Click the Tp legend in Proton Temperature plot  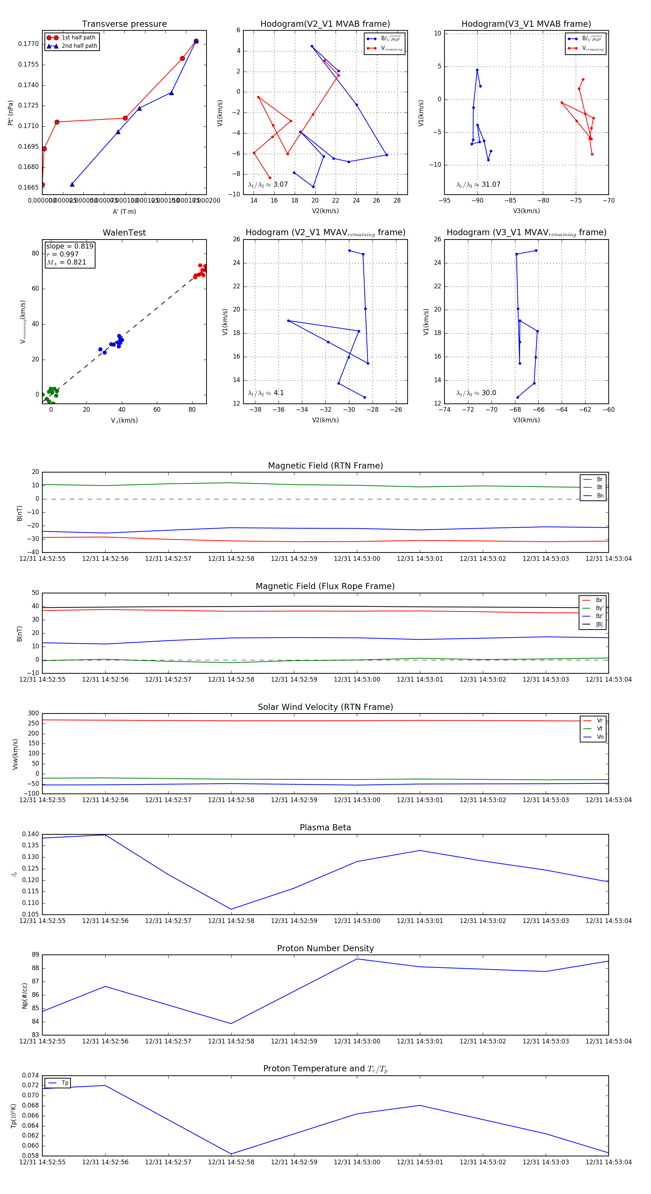pos(58,1083)
